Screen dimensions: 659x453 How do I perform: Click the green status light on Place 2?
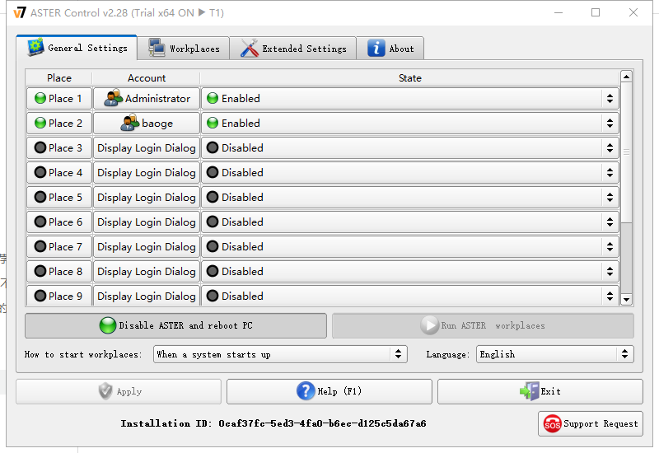coord(40,123)
